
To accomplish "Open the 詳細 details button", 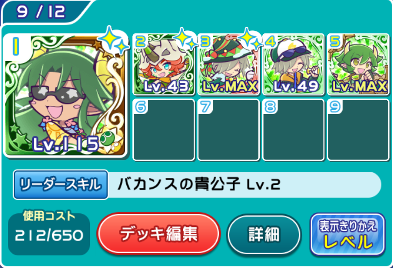I will point(264,234).
